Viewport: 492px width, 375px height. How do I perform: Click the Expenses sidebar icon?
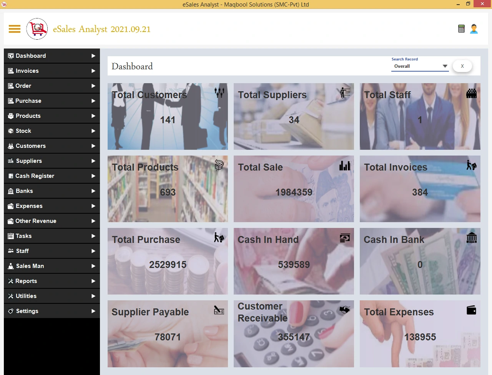[x=11, y=206]
